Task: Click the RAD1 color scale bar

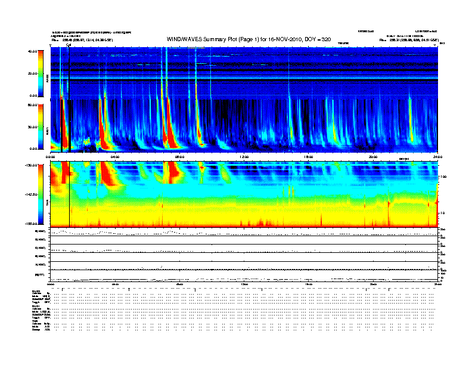Action: (42, 126)
